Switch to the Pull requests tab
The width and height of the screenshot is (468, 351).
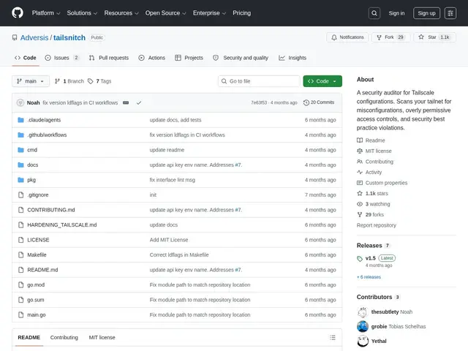(109, 58)
